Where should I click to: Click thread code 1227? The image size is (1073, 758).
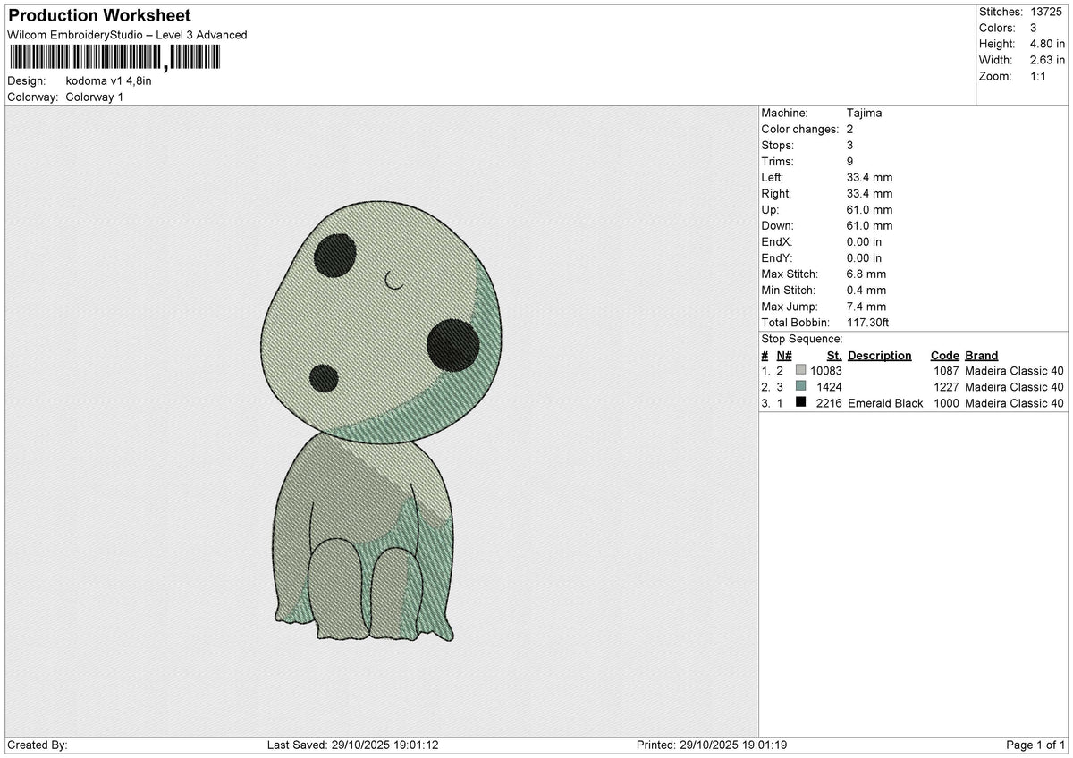click(946, 386)
